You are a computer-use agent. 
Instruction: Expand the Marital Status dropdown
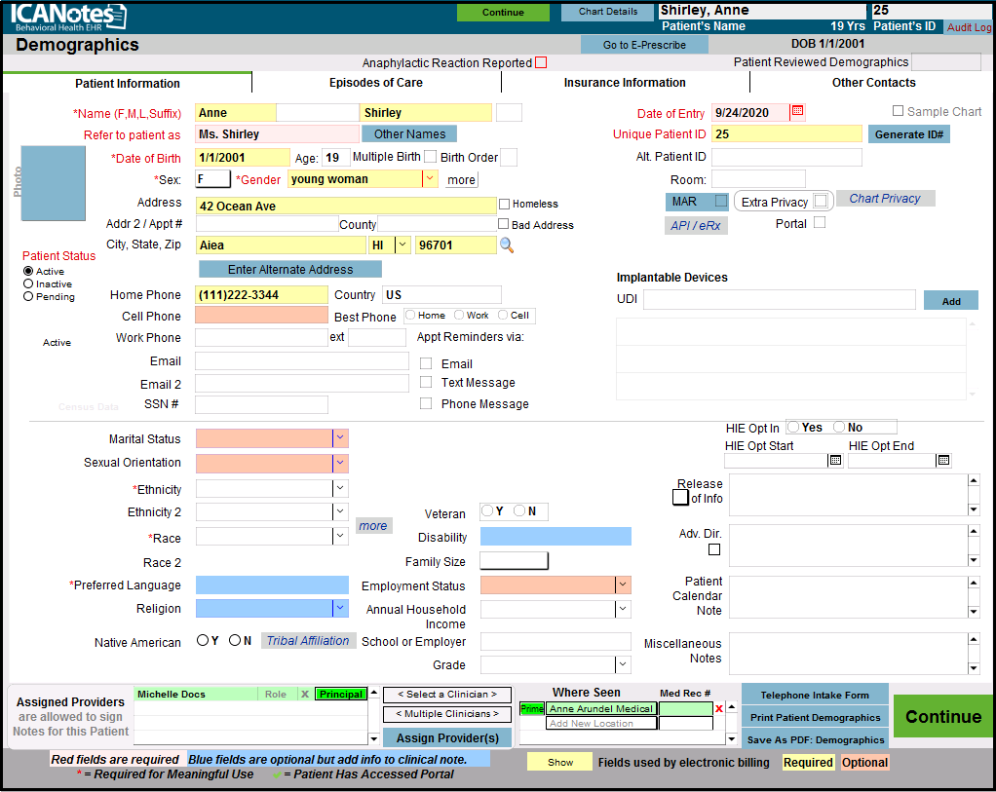(x=340, y=439)
